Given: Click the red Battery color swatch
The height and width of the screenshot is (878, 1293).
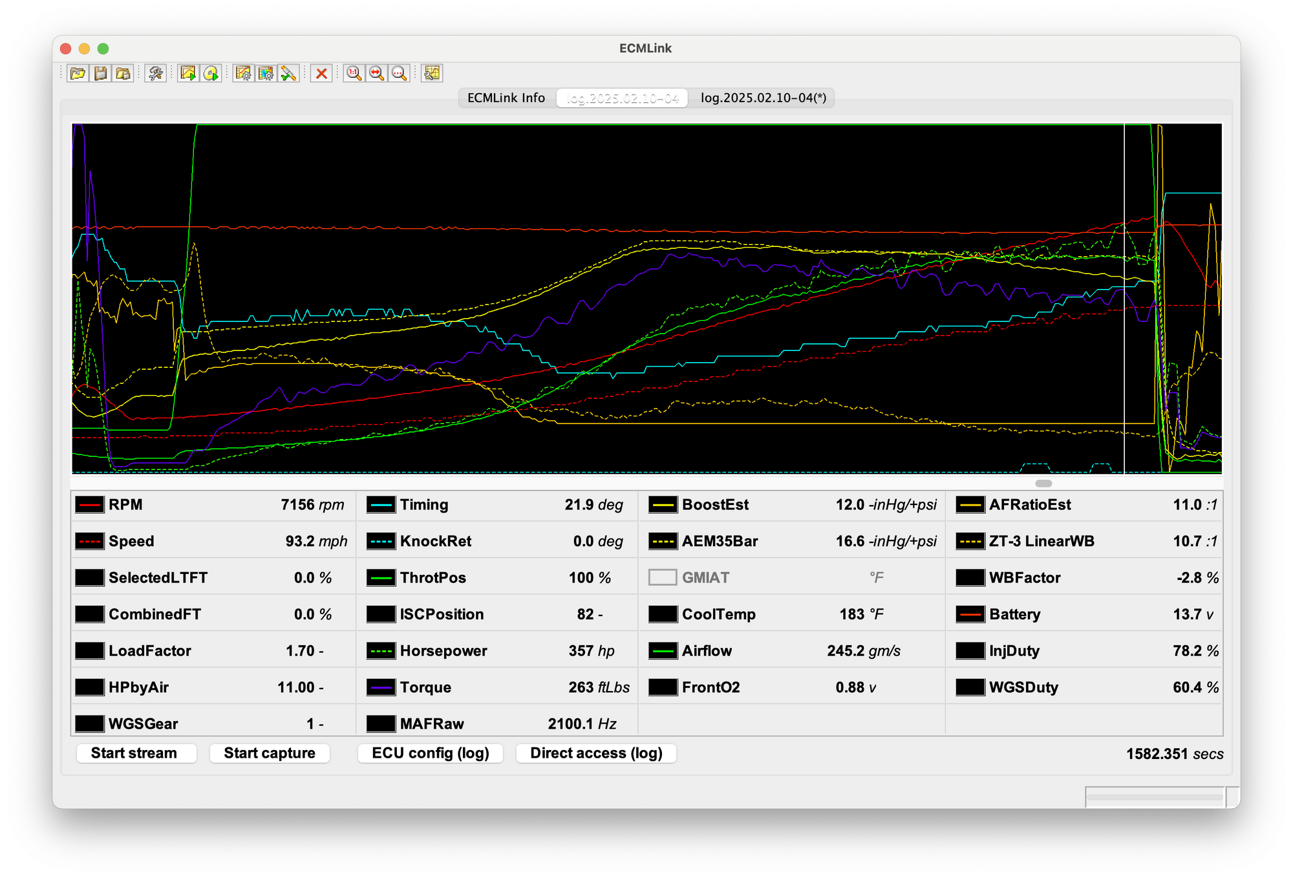Looking at the screenshot, I should pos(970,614).
